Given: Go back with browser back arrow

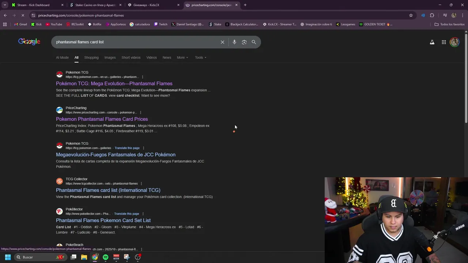Looking at the screenshot, I should coord(5,15).
